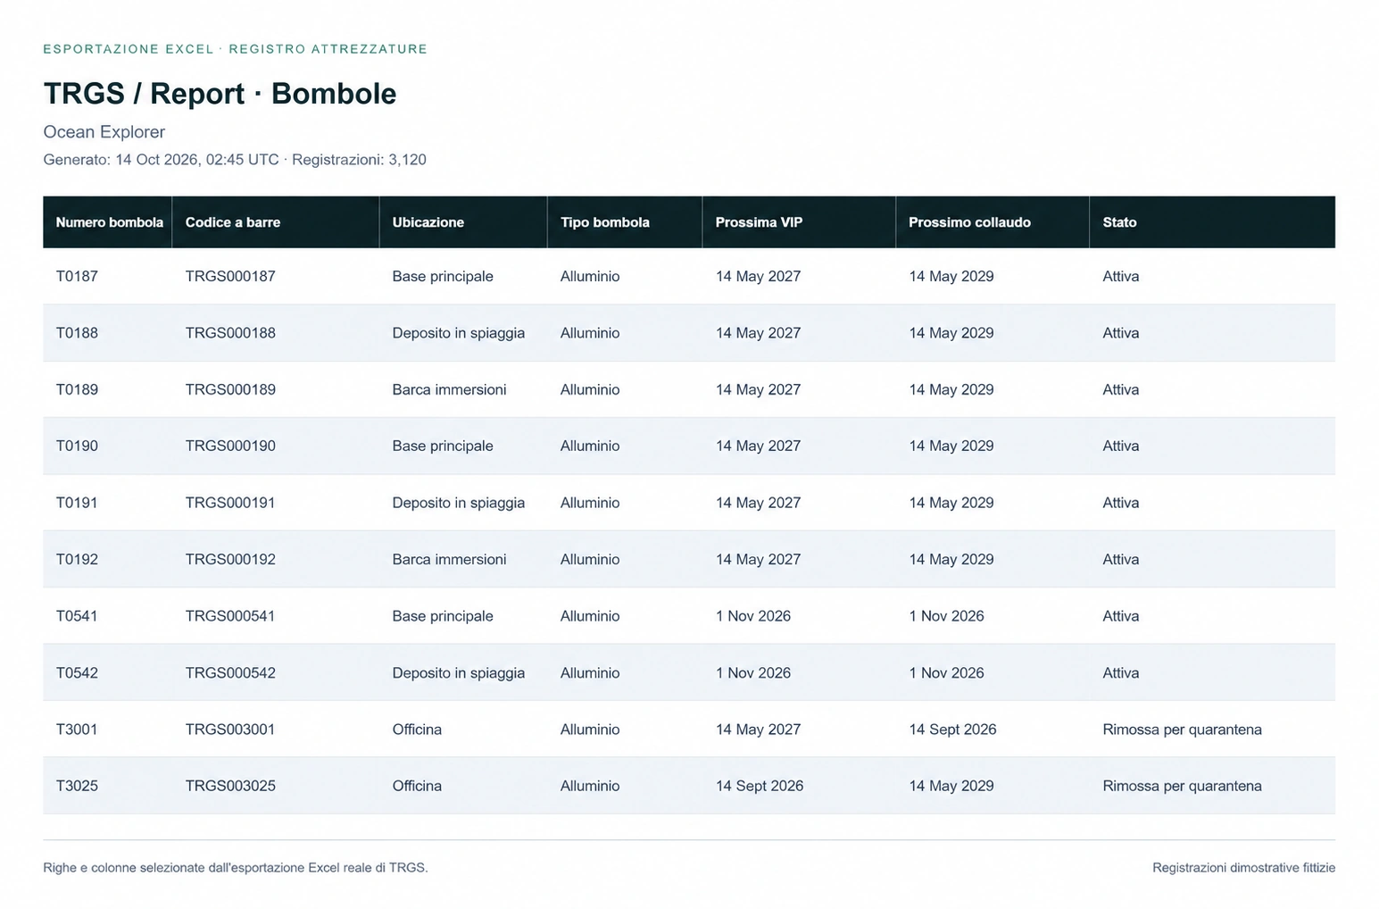
Task: Select cylinder number T0541
Action: [x=77, y=616]
